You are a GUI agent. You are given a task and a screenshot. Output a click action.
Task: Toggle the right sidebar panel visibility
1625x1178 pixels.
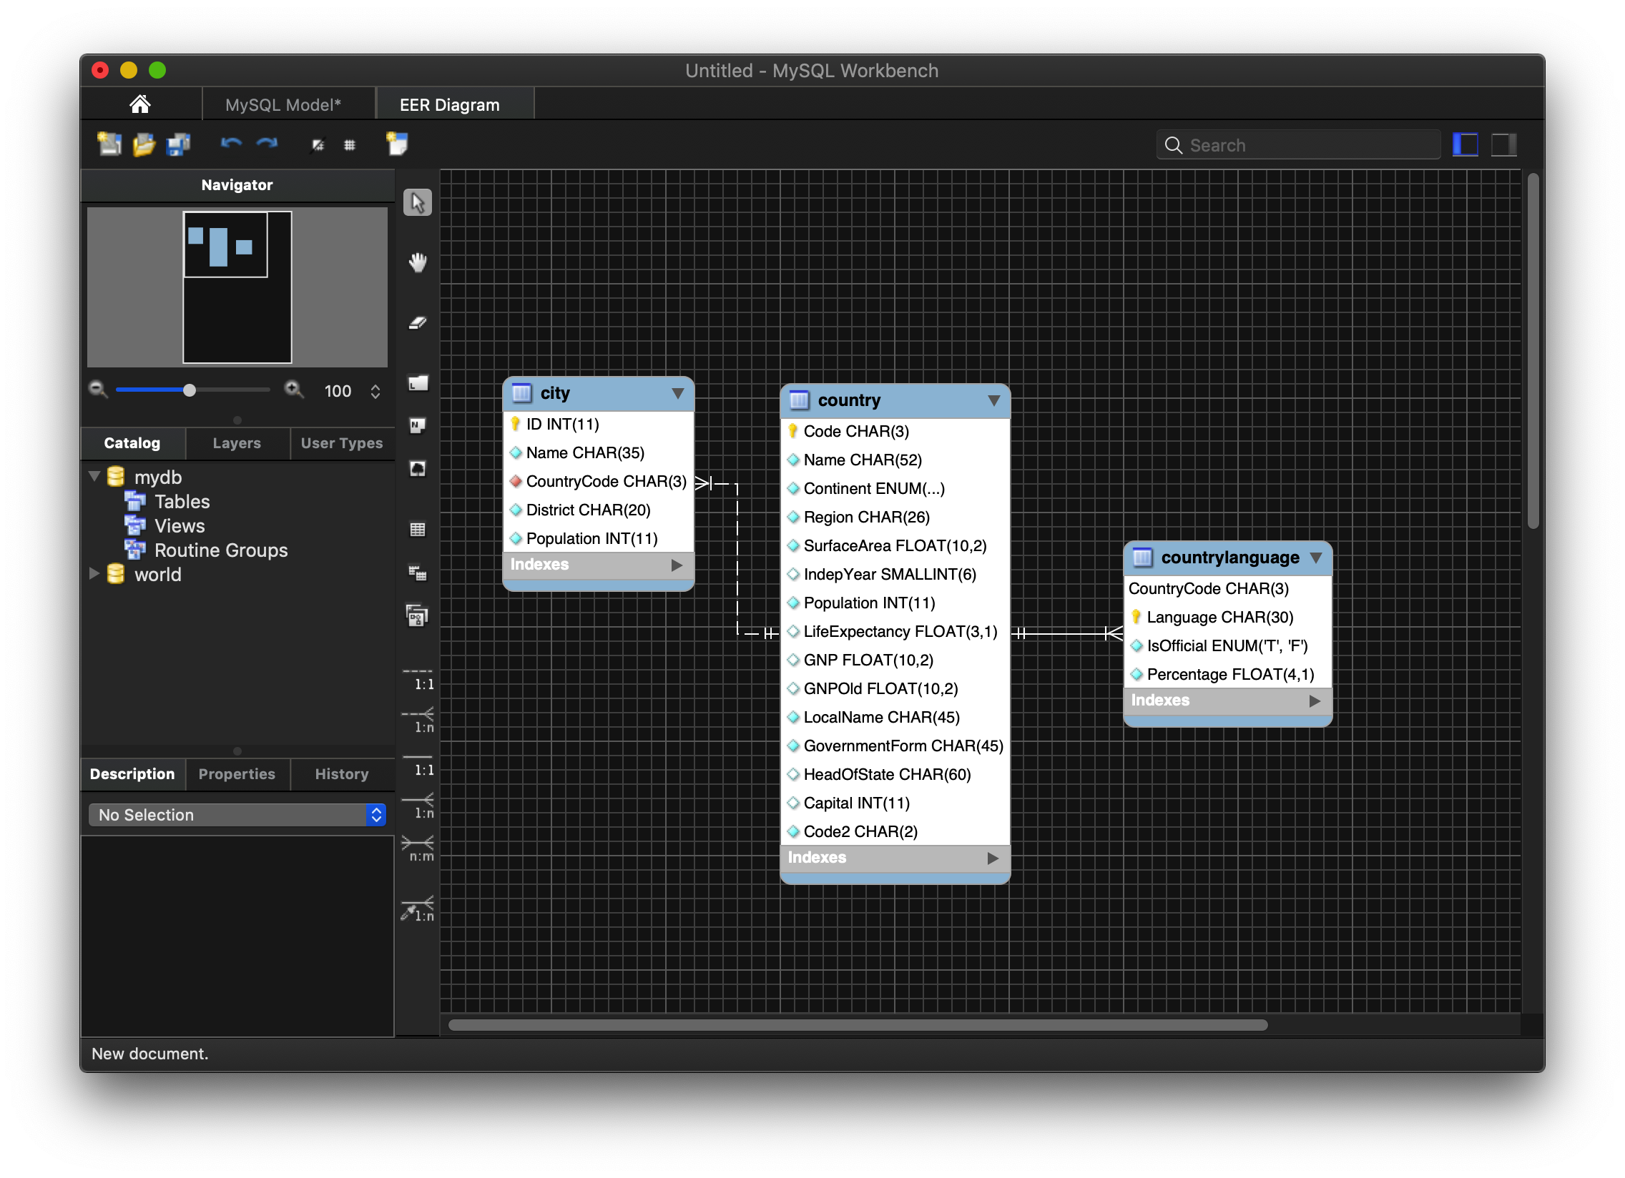1503,145
